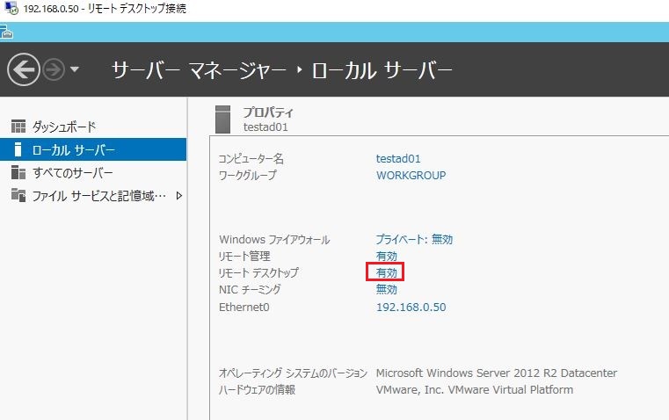Click the Remote Desktop connection title bar icon
The image size is (669, 420).
pos(11,9)
